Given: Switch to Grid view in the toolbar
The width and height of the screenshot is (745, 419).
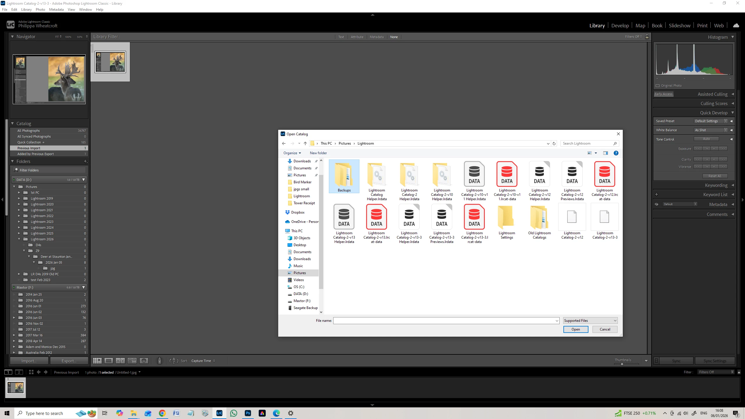Looking at the screenshot, I should point(97,361).
